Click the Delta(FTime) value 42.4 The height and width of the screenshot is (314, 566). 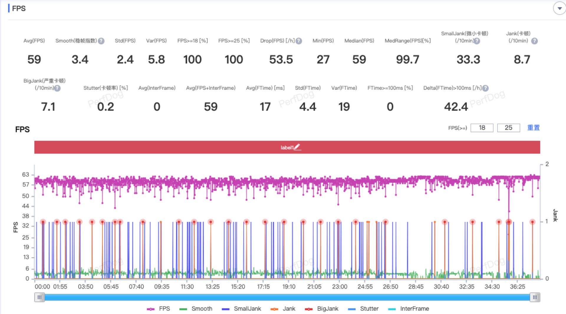456,107
